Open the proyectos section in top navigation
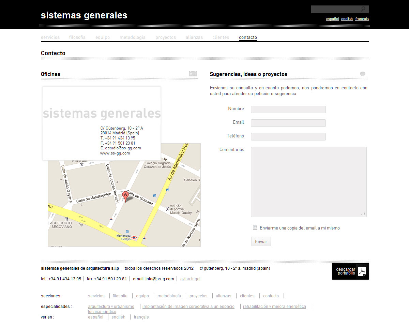The image size is (409, 326). 166,37
